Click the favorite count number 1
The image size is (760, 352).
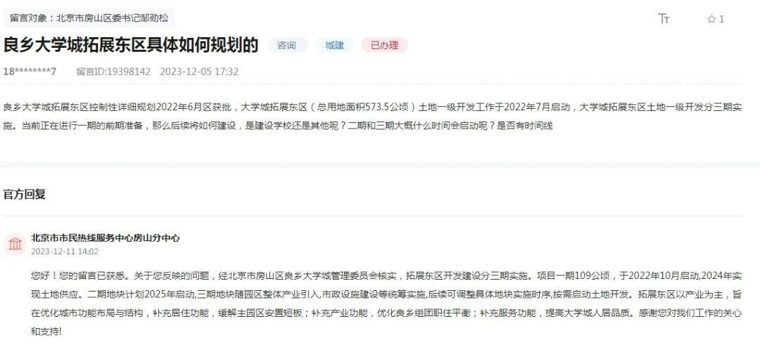click(x=722, y=20)
